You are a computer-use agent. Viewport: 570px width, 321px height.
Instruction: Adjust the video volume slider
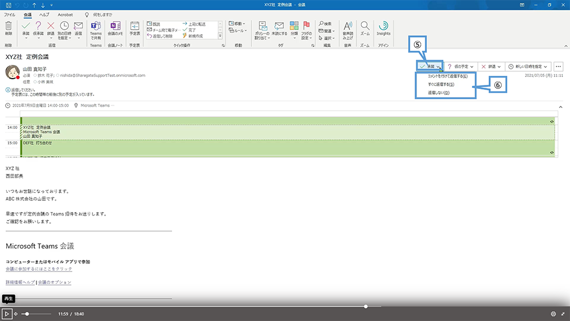click(x=36, y=314)
